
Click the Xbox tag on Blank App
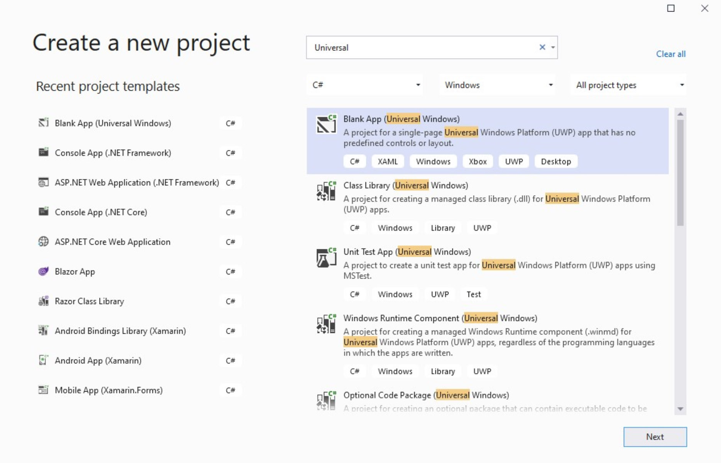point(478,161)
